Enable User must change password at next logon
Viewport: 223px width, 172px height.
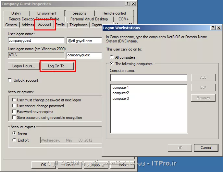[14, 100]
